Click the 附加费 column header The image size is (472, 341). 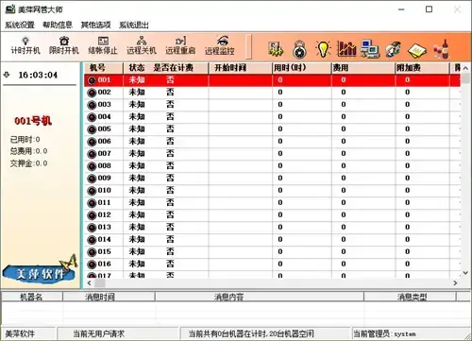click(422, 68)
